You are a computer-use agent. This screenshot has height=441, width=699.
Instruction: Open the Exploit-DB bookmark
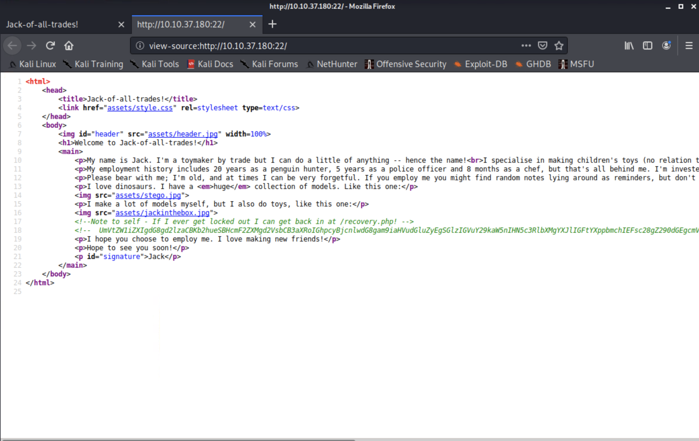tap(485, 64)
